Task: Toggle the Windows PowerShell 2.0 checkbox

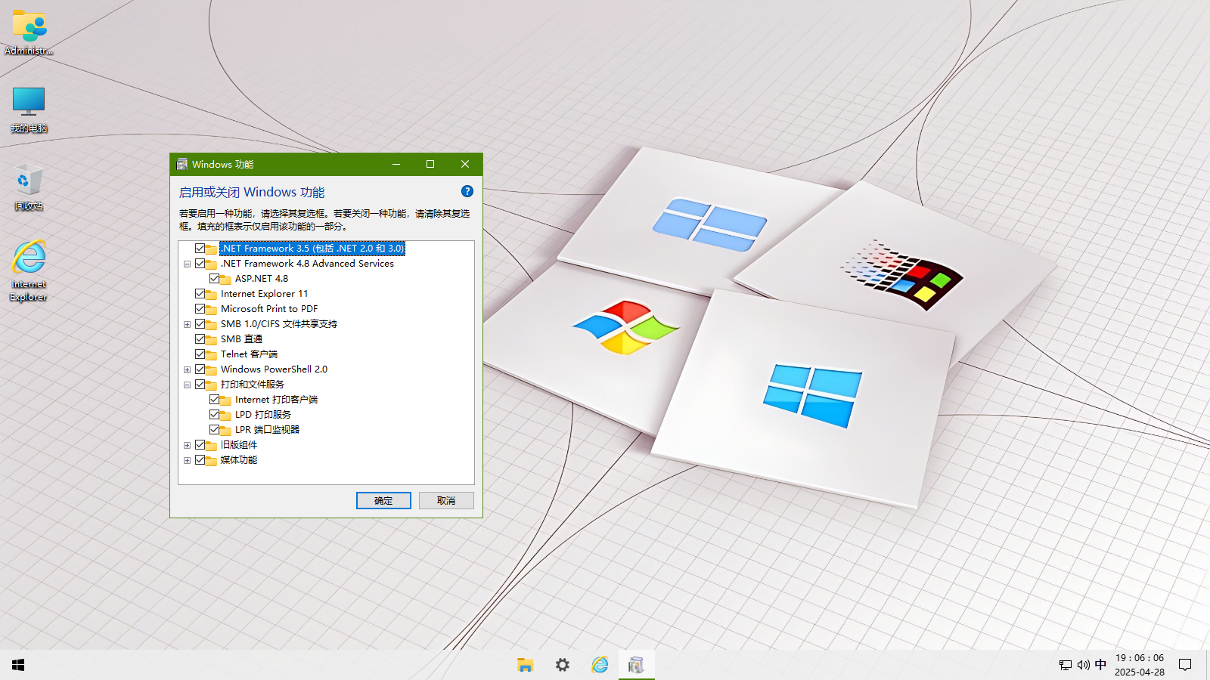Action: [x=200, y=369]
